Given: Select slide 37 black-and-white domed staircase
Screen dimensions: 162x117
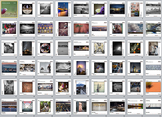Looking at the screenshot, I should coord(9,87).
